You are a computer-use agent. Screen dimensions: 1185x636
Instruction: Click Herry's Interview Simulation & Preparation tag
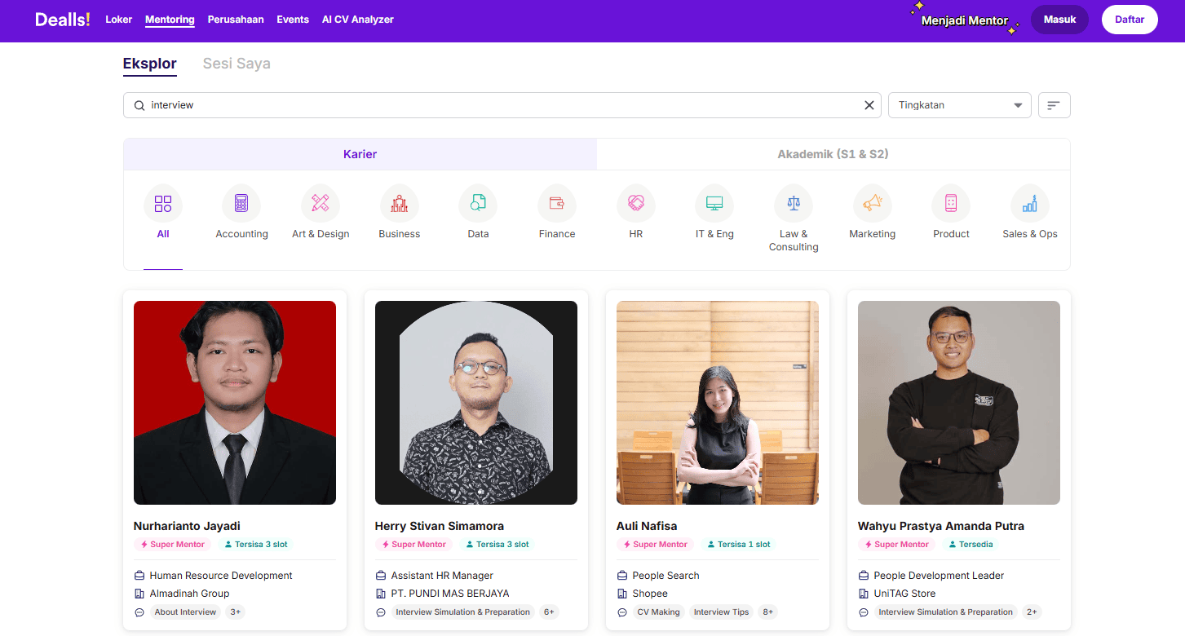(462, 612)
